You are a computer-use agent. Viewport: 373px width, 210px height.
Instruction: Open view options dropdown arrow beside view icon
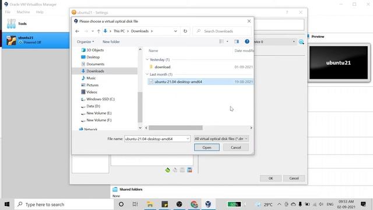227,41
